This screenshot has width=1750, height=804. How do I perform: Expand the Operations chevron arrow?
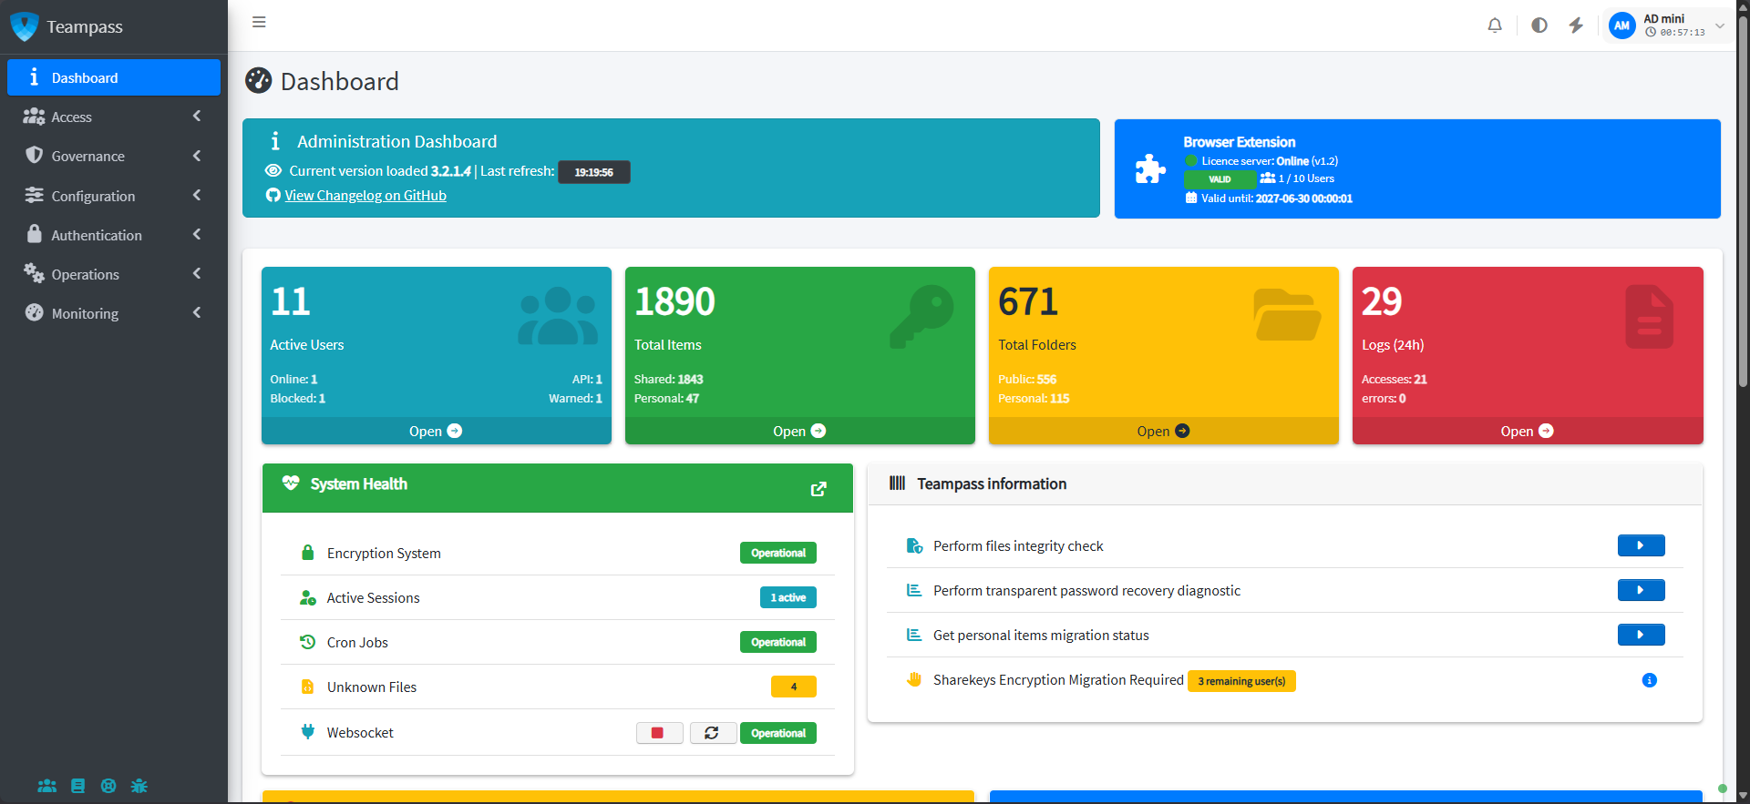click(x=197, y=274)
